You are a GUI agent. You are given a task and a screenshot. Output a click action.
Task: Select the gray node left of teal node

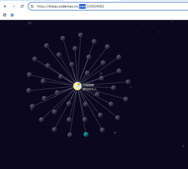[70, 135]
